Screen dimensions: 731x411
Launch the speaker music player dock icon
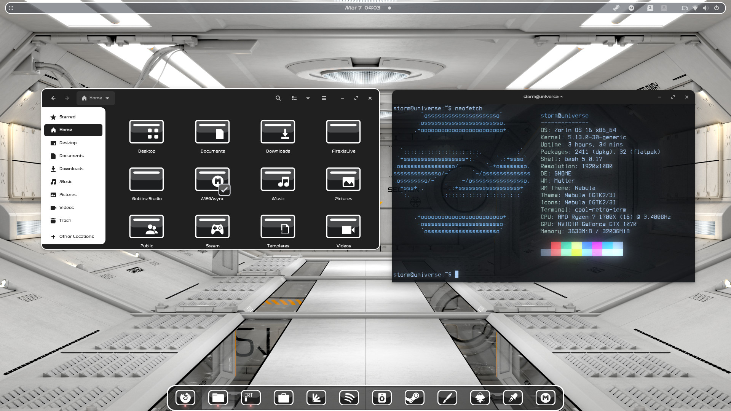point(382,398)
